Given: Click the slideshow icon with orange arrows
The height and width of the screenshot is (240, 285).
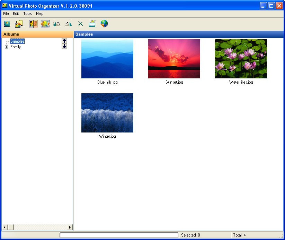Looking at the screenshot, I should pos(45,24).
